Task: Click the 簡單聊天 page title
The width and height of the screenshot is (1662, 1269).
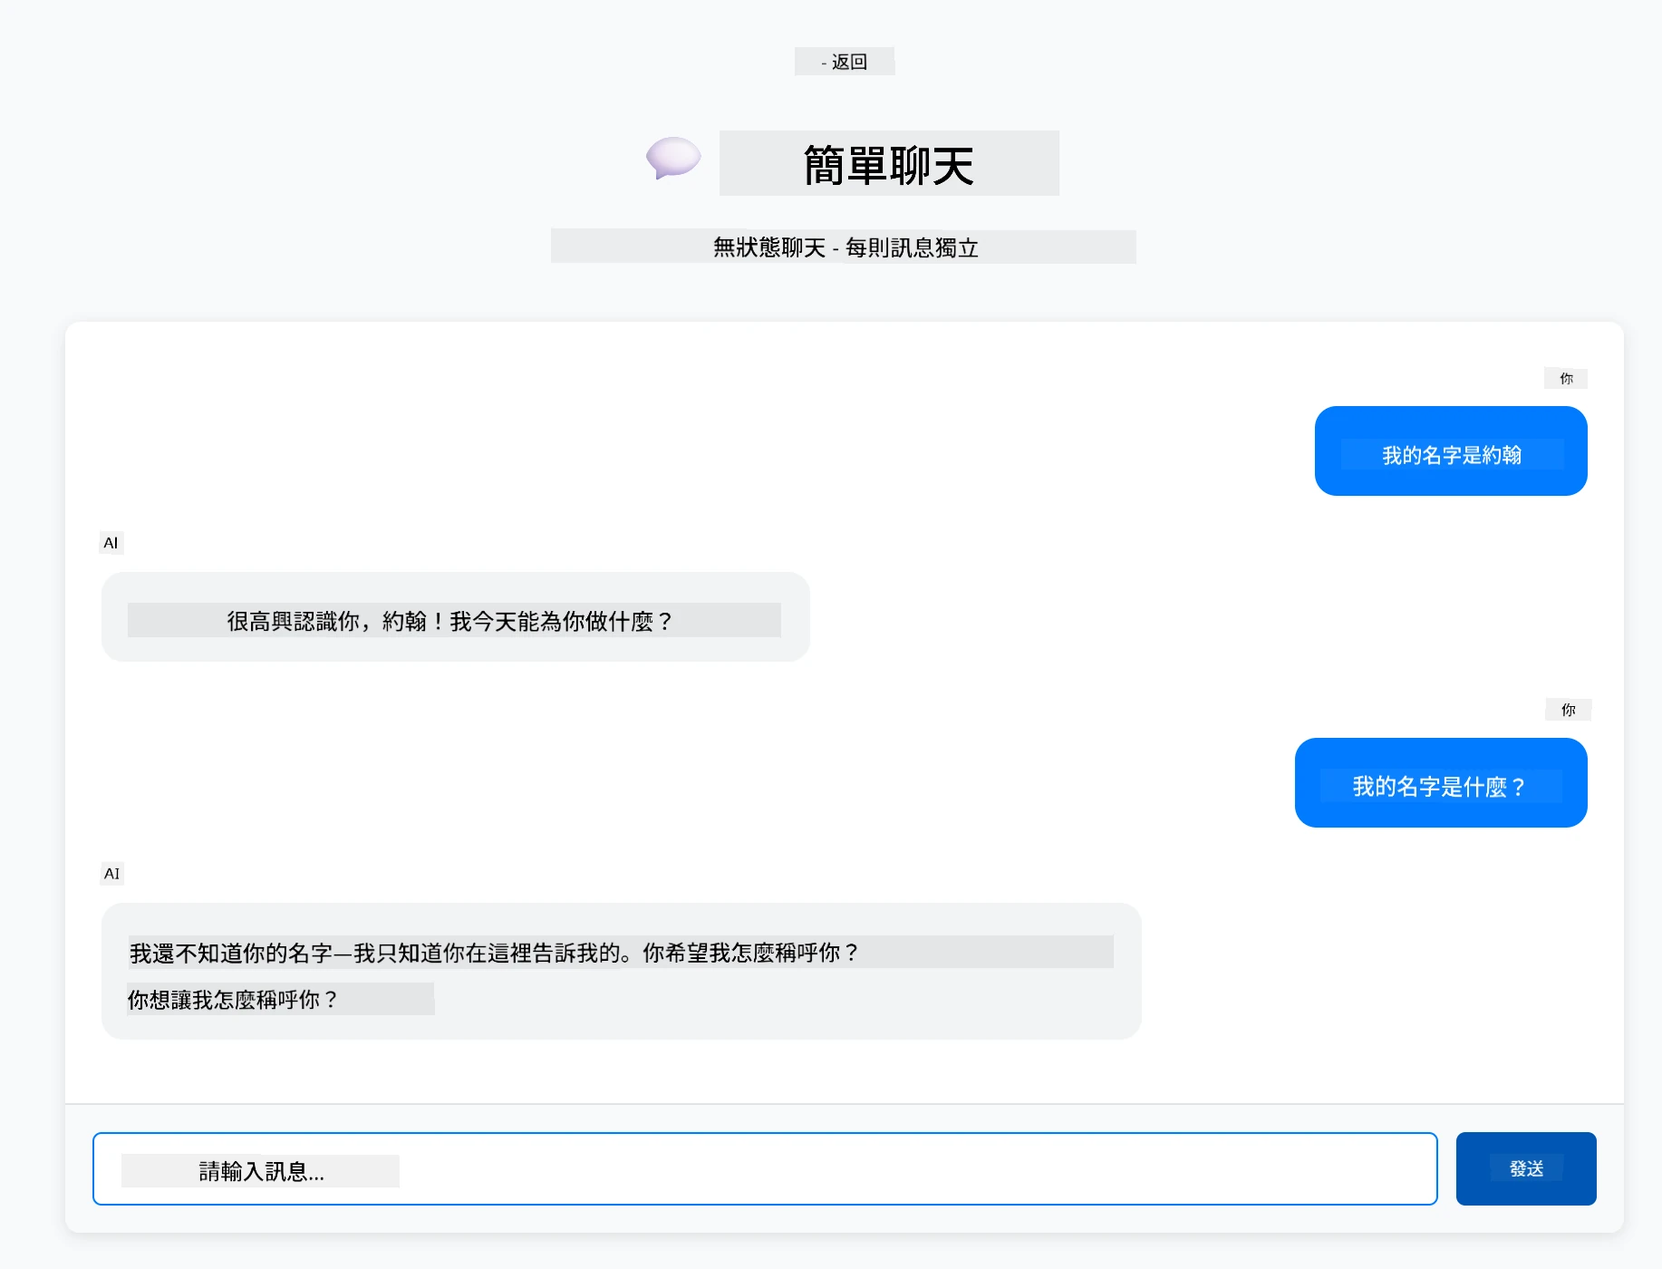Action: 889,164
